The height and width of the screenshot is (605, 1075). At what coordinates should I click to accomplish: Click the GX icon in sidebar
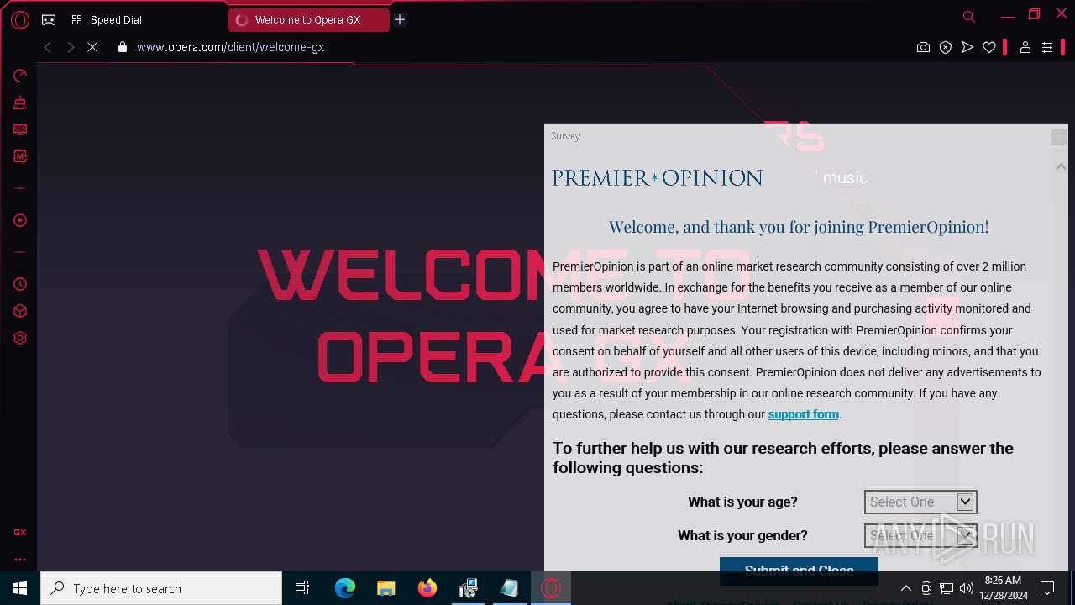click(20, 532)
